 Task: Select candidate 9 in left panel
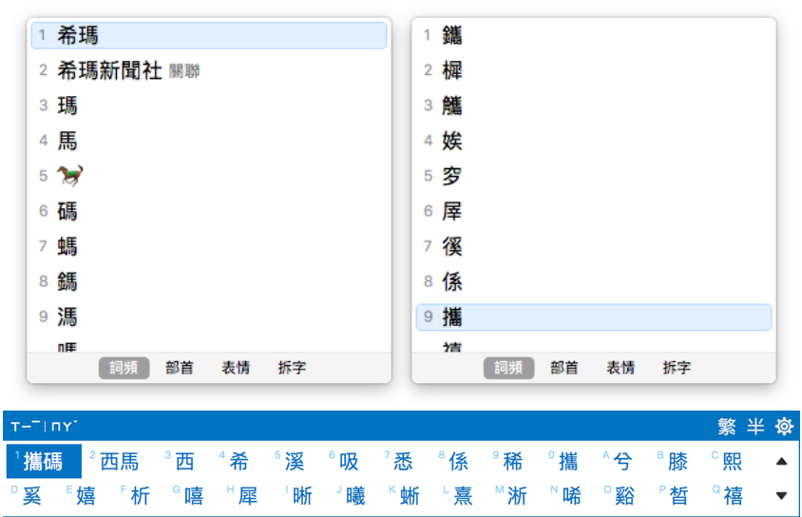pyautogui.click(x=209, y=317)
